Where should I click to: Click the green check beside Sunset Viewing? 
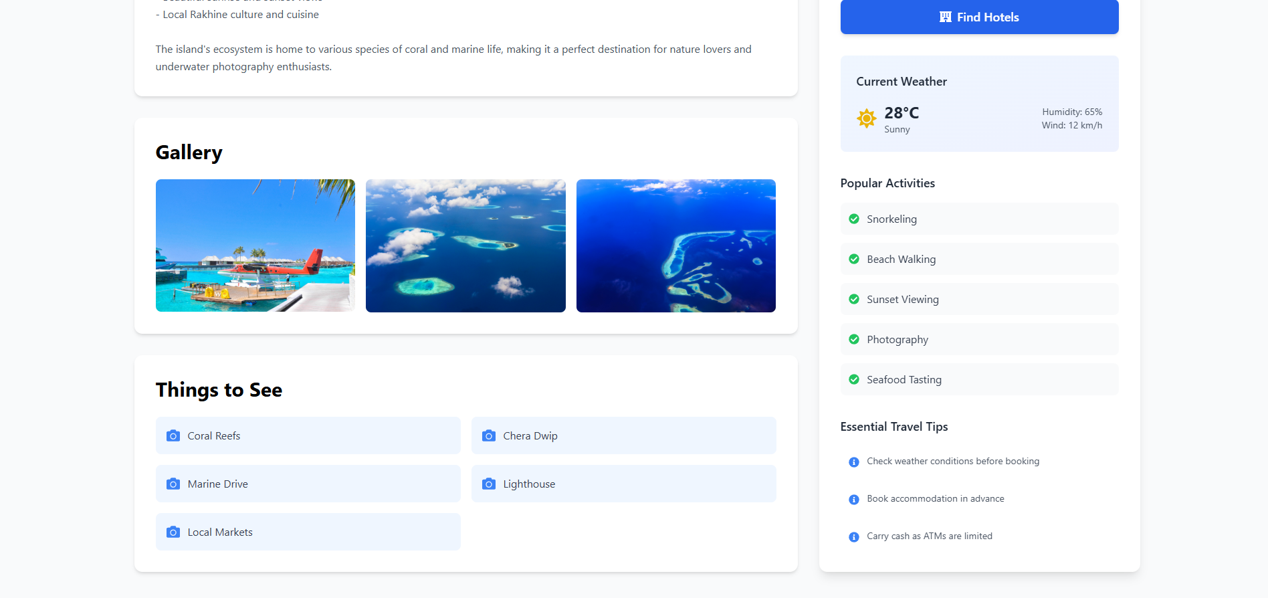point(854,299)
